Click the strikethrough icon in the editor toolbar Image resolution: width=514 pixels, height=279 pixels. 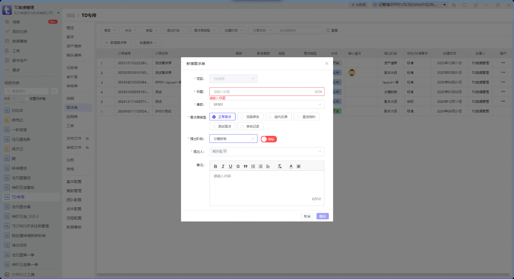tap(238, 166)
